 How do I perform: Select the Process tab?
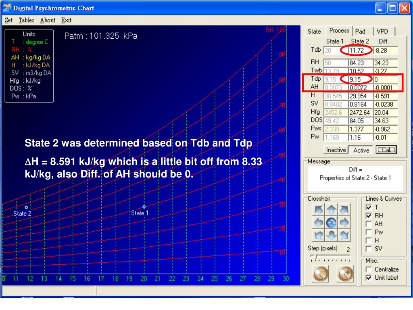click(339, 31)
